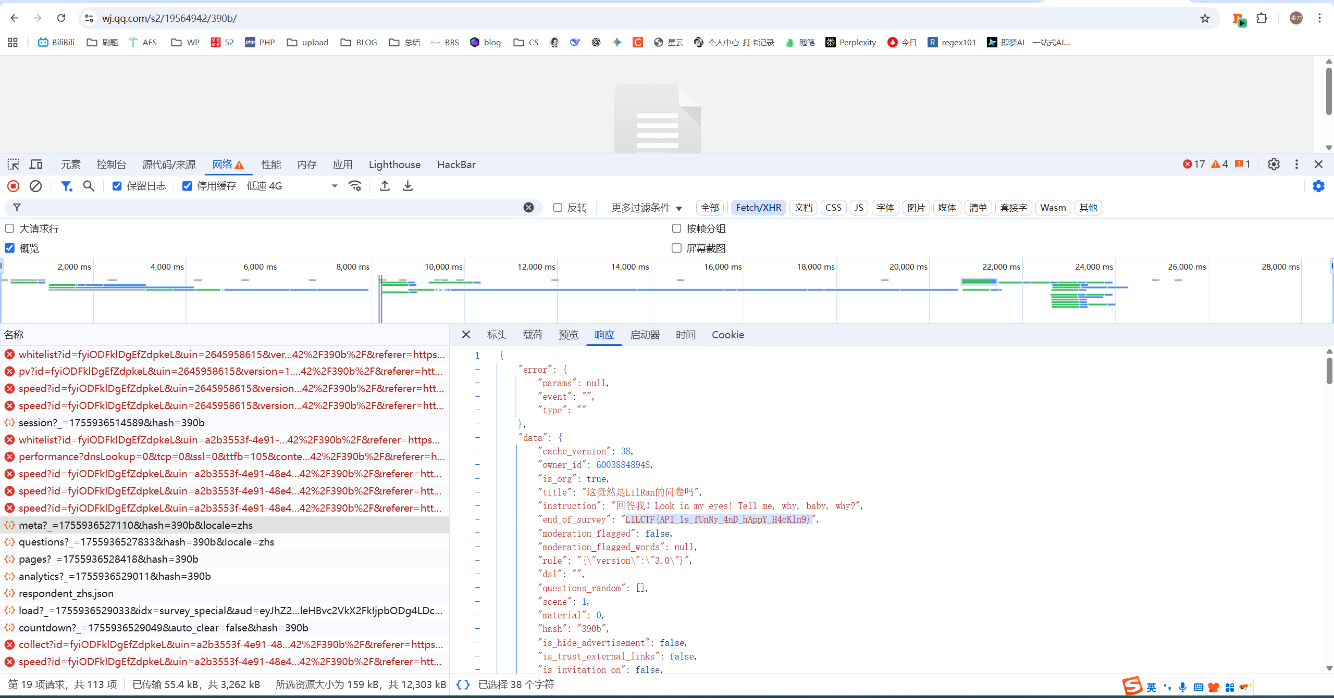Enable the 屏幕截图 checkbox
1334x698 pixels.
coord(676,248)
